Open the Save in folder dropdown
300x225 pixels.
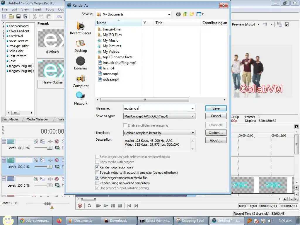(169, 14)
